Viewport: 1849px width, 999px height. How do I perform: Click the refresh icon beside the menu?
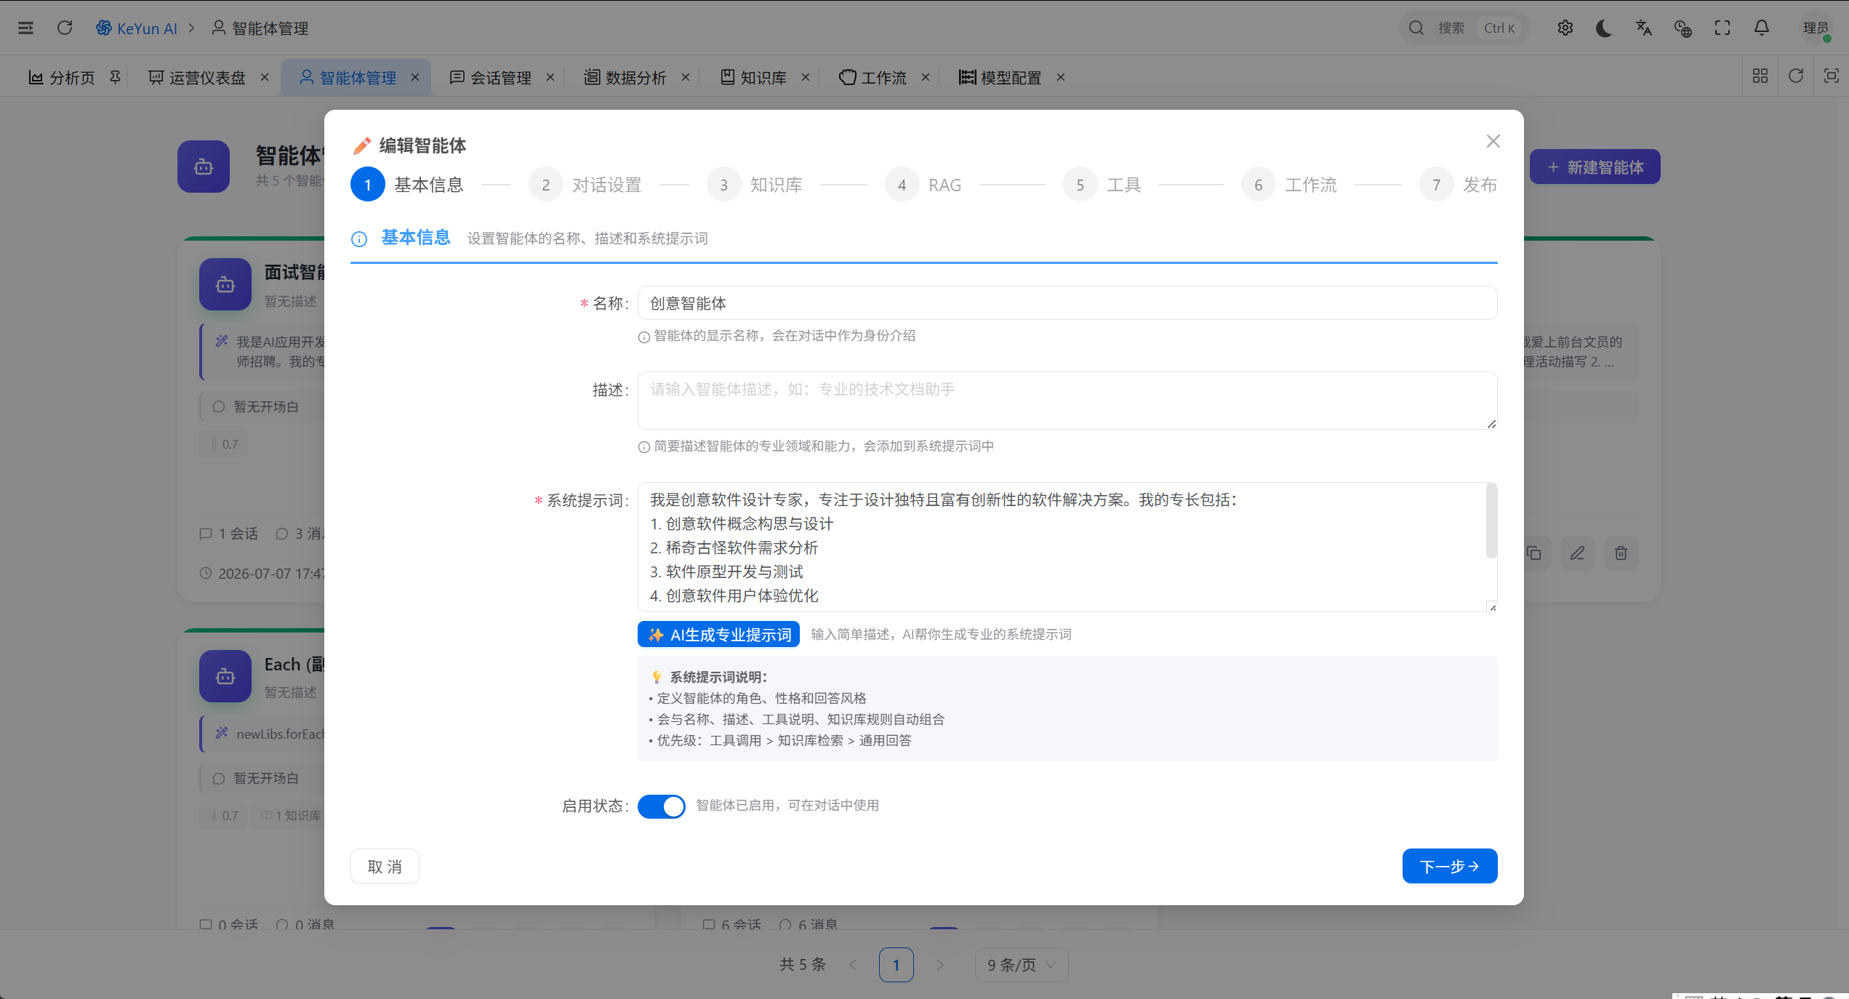tap(65, 28)
